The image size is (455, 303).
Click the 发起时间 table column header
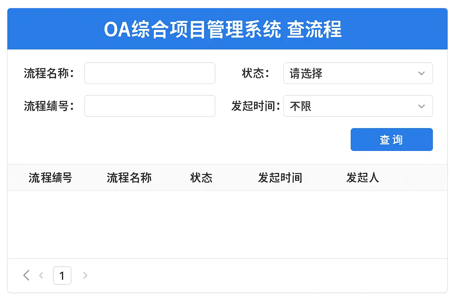pyautogui.click(x=280, y=178)
